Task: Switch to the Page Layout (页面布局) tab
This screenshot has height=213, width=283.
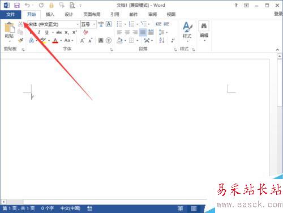Action: pyautogui.click(x=92, y=15)
